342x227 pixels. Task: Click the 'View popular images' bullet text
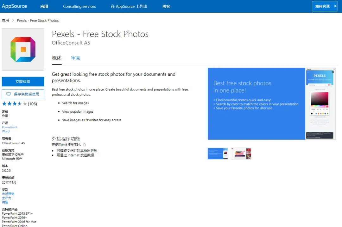(x=78, y=111)
